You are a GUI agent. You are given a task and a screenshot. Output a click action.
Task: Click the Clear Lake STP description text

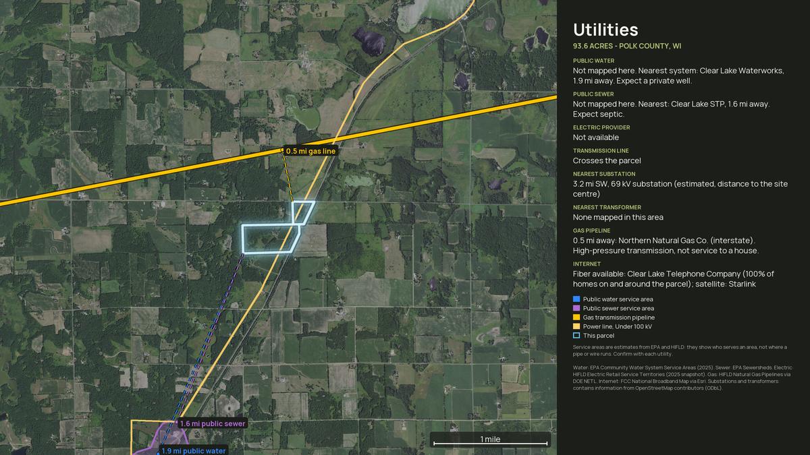[672, 109]
